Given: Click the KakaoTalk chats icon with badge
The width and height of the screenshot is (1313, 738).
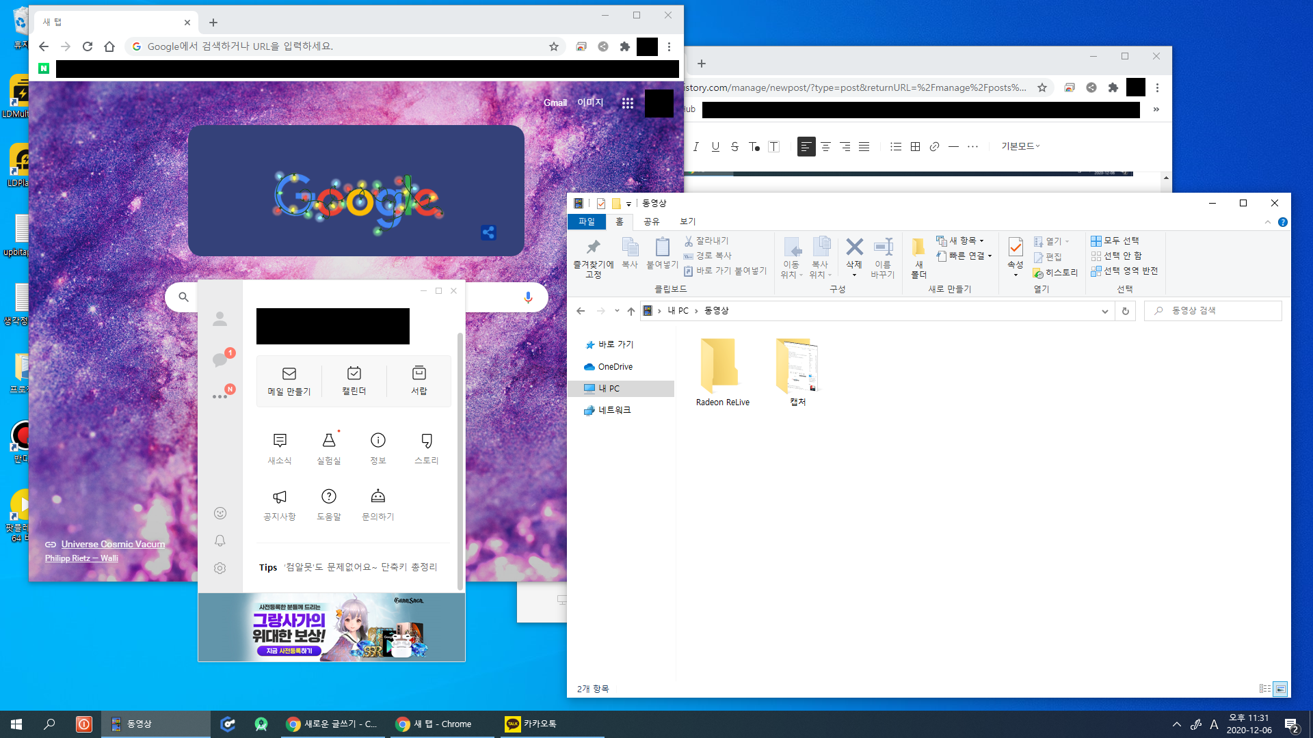Looking at the screenshot, I should click(x=220, y=359).
